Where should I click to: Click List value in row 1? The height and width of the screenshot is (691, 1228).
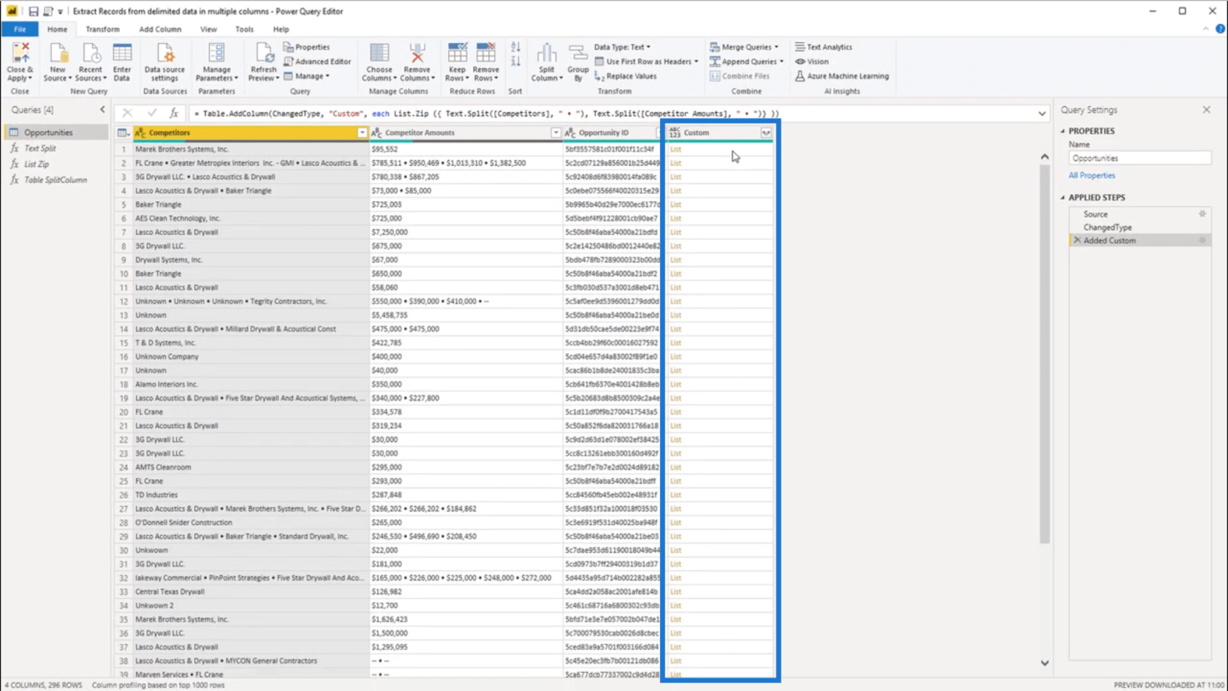(675, 149)
